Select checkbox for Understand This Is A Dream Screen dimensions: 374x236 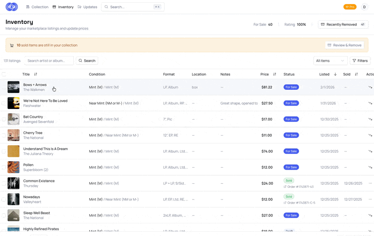(4, 151)
